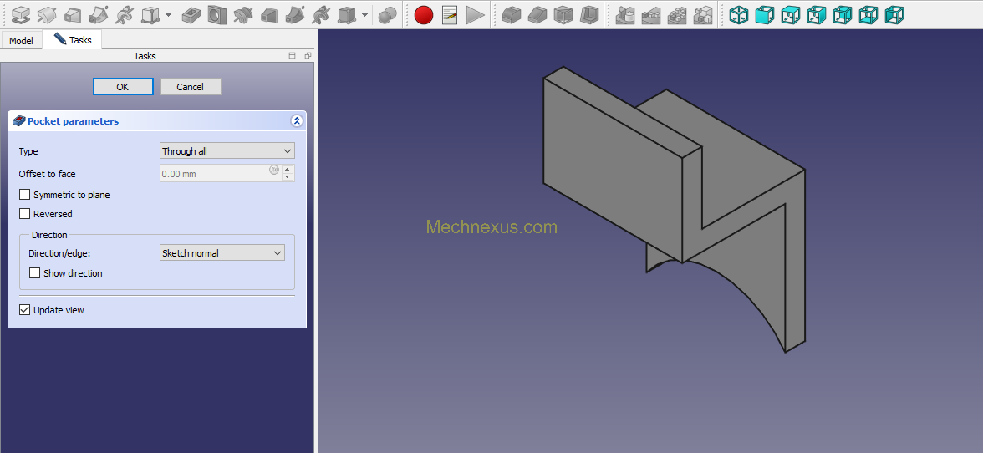Click the Mirrored feature icon

[625, 14]
